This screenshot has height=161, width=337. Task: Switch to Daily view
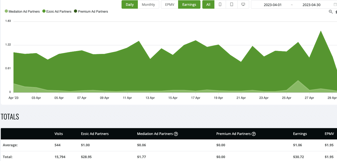pyautogui.click(x=130, y=4)
